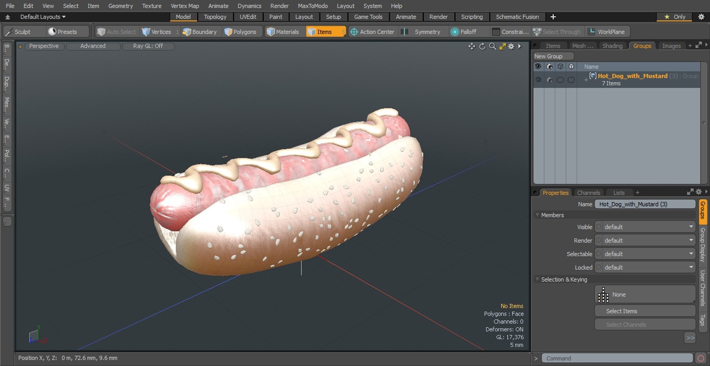Viewport: 710px width, 366px height.
Task: Switch to Polygons selection mode
Action: pos(241,32)
